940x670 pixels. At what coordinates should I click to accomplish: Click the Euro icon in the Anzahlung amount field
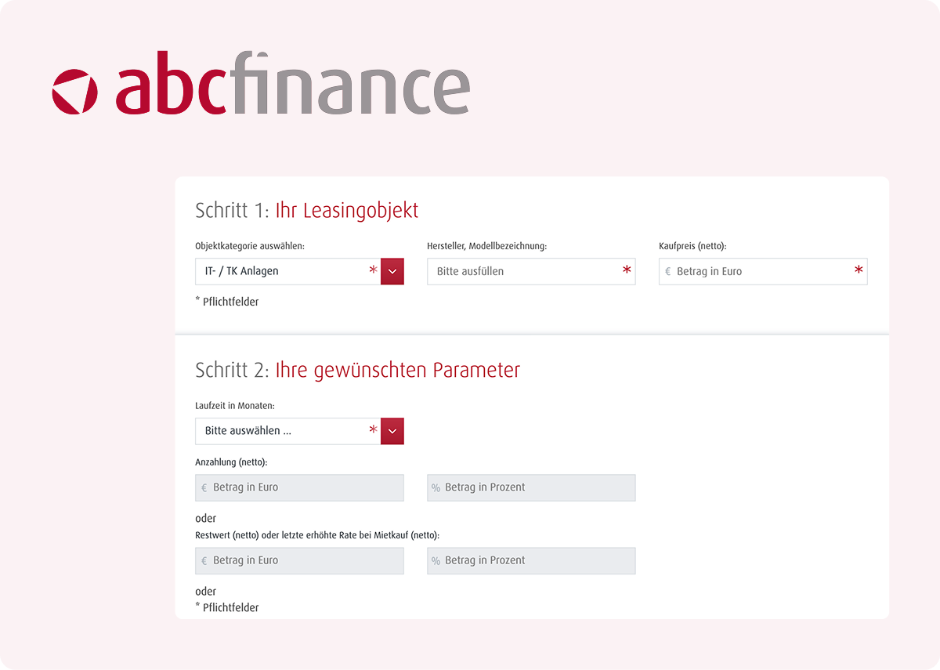coord(204,487)
